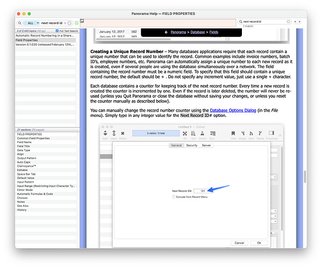
Task: Open the Panorama breadcrumb link
Action: (x=178, y=32)
